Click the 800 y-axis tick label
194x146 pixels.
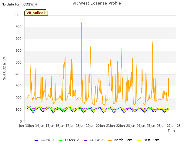click(x=18, y=27)
